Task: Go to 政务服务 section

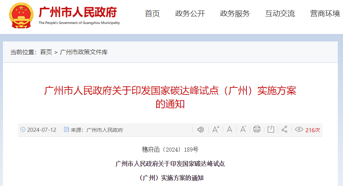Action: (x=235, y=13)
